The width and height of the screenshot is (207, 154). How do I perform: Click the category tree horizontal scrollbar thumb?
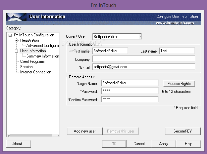tap(31, 135)
